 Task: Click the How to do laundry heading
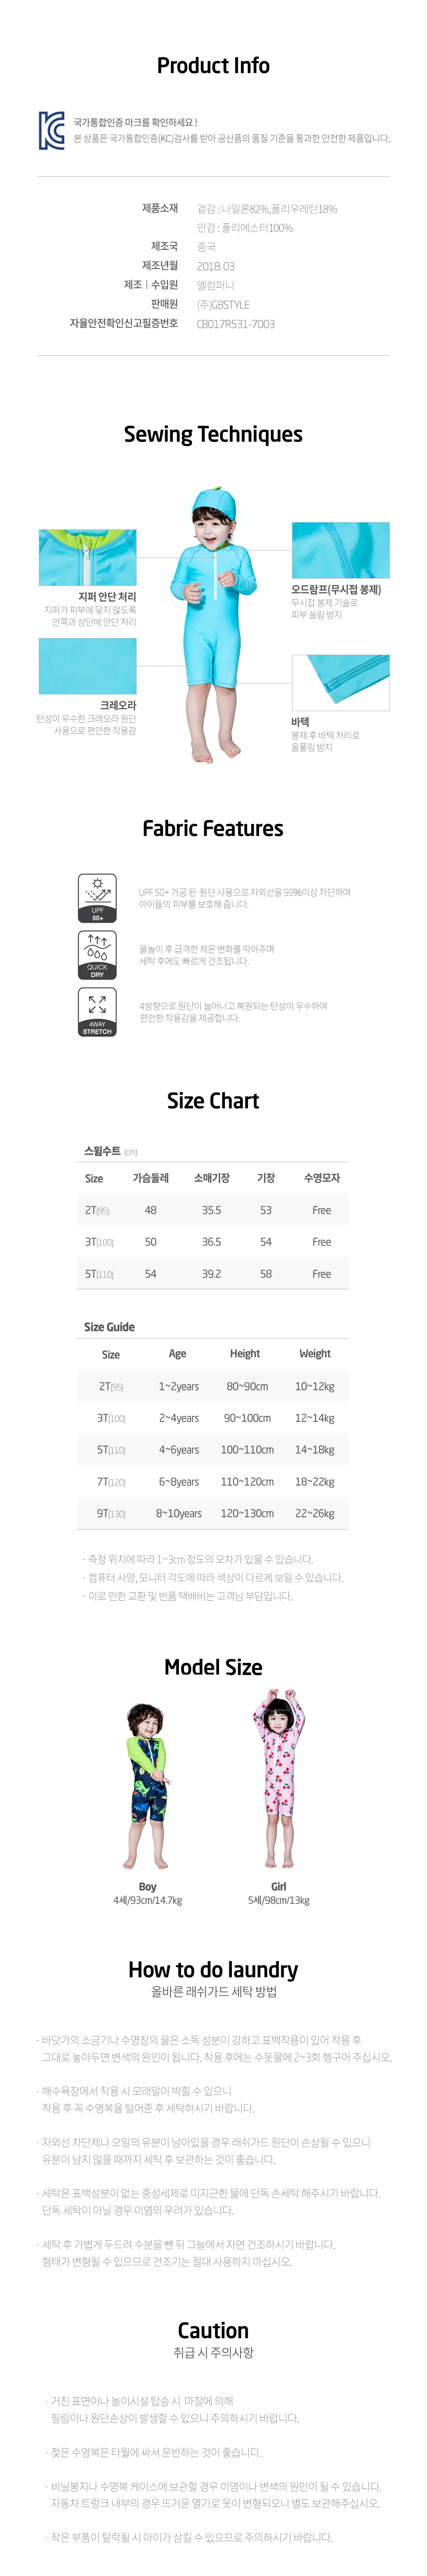[213, 1969]
